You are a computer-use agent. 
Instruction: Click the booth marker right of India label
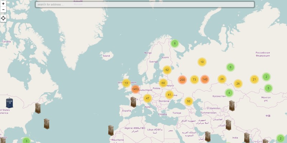(247, 138)
